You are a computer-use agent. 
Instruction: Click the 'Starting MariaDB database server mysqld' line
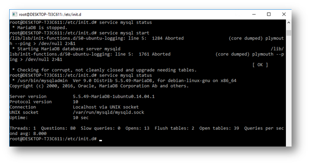pyautogui.click(x=69, y=49)
